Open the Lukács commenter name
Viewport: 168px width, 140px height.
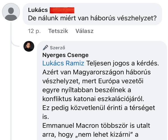pyautogui.click(x=38, y=10)
